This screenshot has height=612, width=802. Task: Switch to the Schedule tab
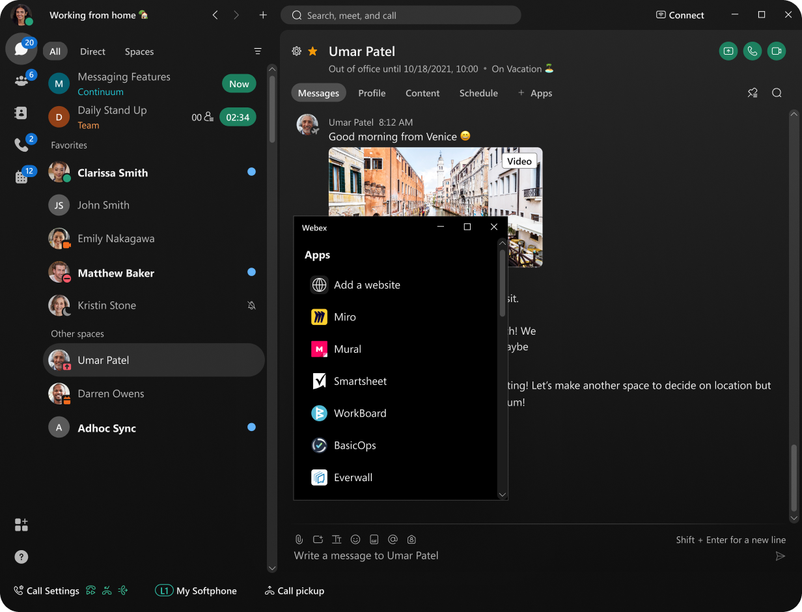click(x=478, y=93)
